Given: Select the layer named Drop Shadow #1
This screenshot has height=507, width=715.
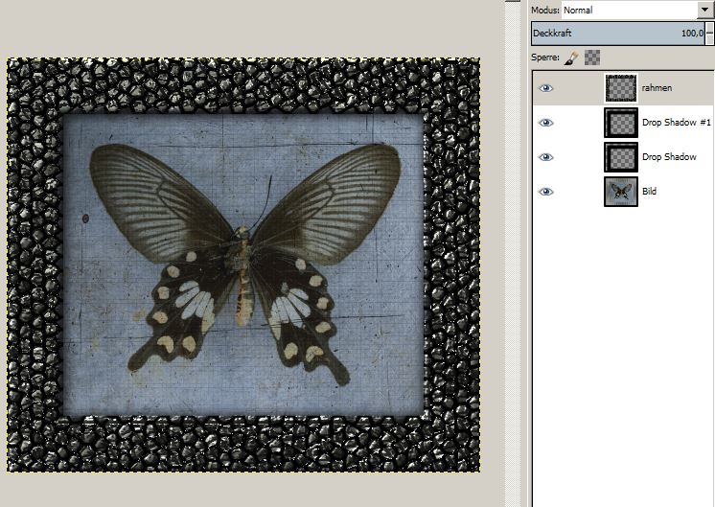Looking at the screenshot, I should [x=676, y=123].
